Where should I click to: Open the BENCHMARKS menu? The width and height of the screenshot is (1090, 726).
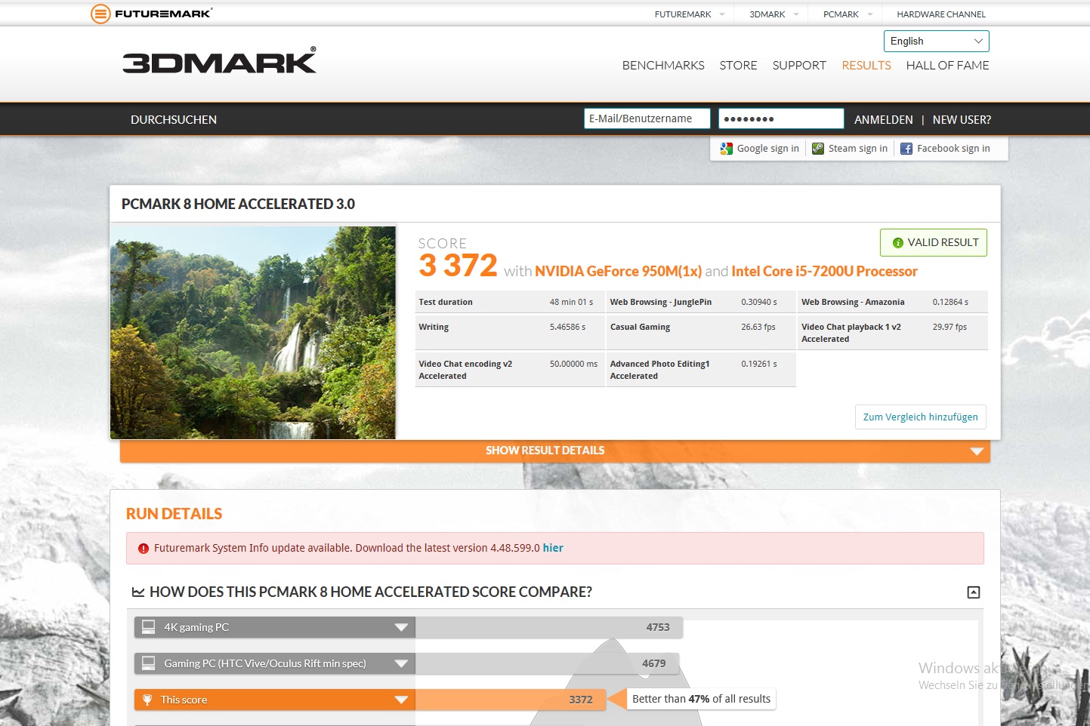[x=663, y=66]
